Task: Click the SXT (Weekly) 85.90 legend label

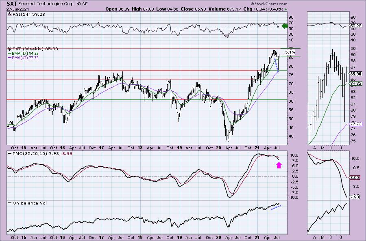Action: [35, 49]
